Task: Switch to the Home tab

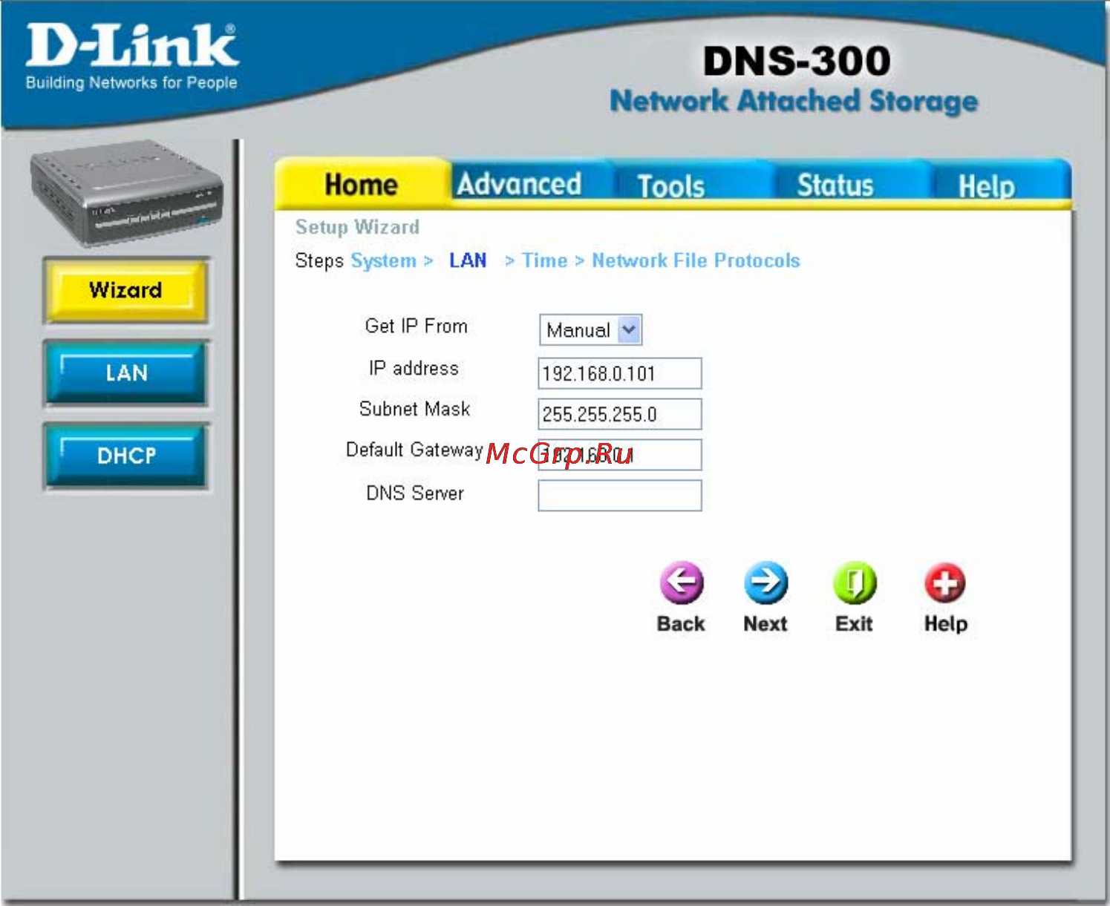Action: tap(362, 184)
